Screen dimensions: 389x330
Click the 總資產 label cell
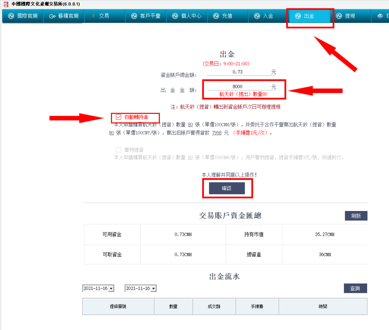(254, 255)
